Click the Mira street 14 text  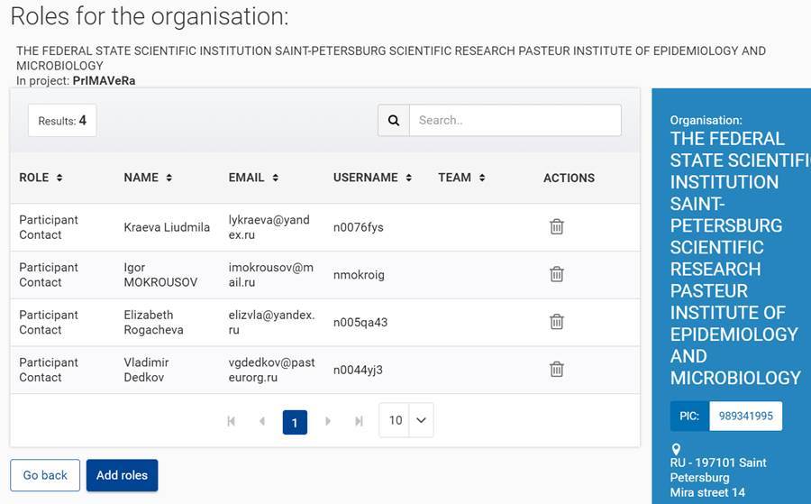[x=707, y=492]
